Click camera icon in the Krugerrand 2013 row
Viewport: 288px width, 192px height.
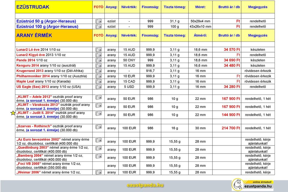pos(99,71)
